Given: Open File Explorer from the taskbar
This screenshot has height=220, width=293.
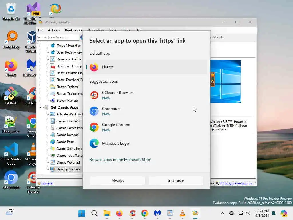Looking at the screenshot, I should click(107, 213).
